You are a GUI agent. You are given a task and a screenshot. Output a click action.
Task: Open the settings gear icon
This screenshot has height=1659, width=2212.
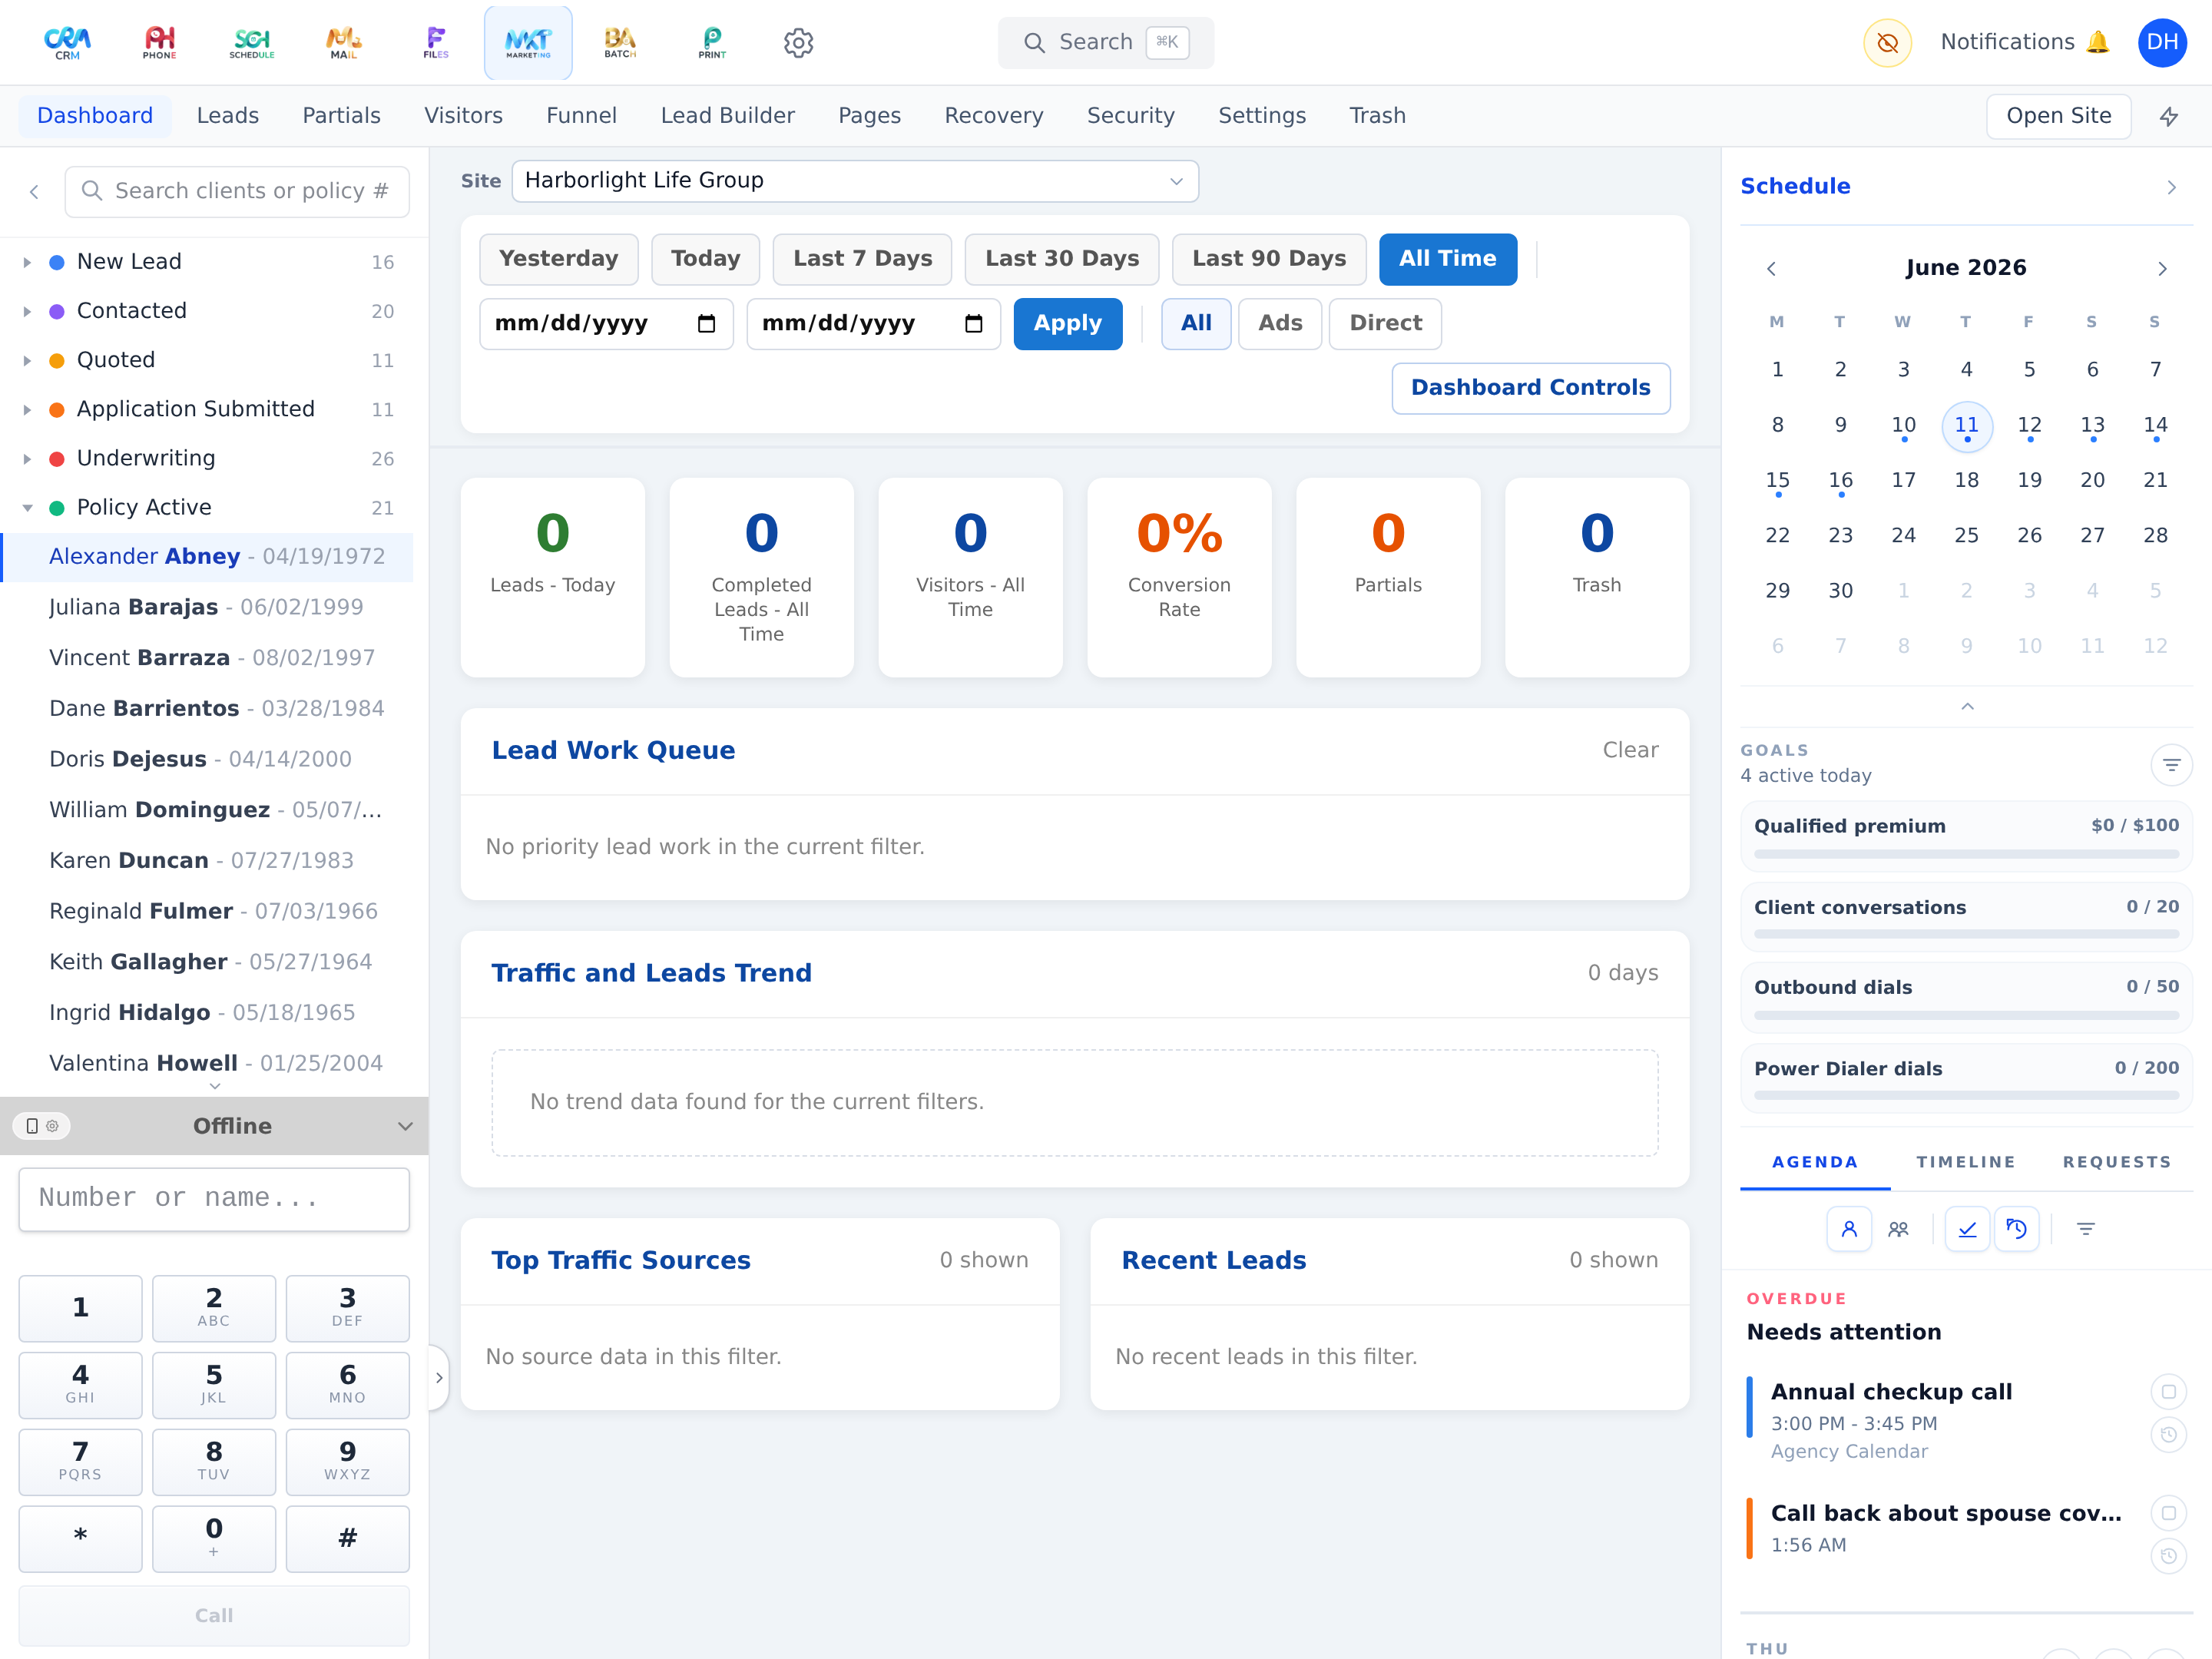(x=798, y=43)
